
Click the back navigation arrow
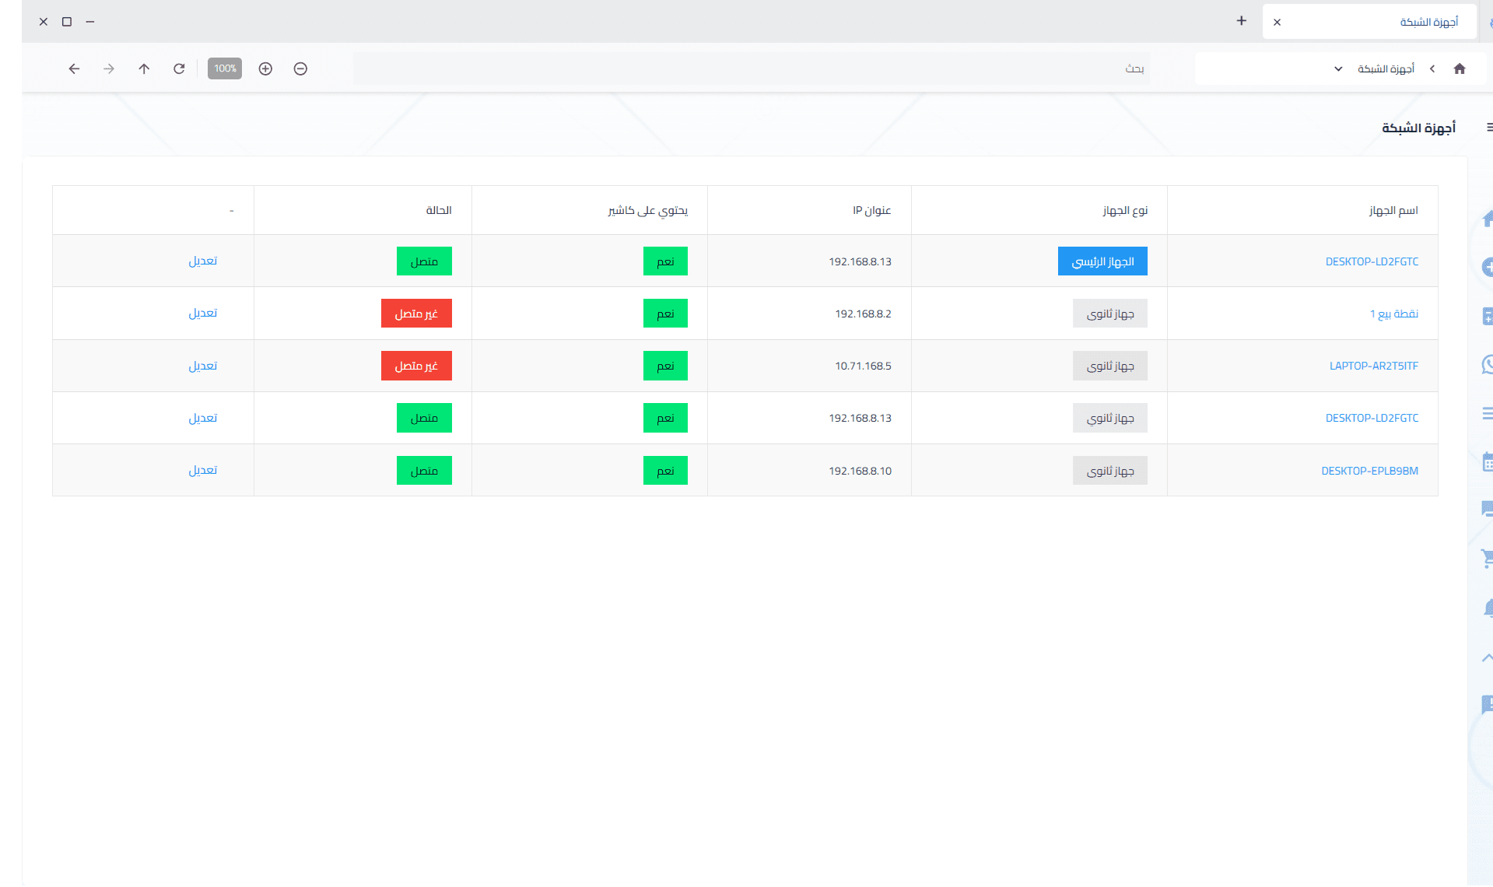point(74,68)
